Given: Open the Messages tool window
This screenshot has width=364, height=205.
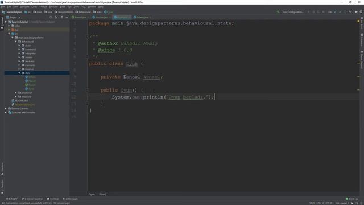Looking at the screenshot, I should click(x=70, y=199).
